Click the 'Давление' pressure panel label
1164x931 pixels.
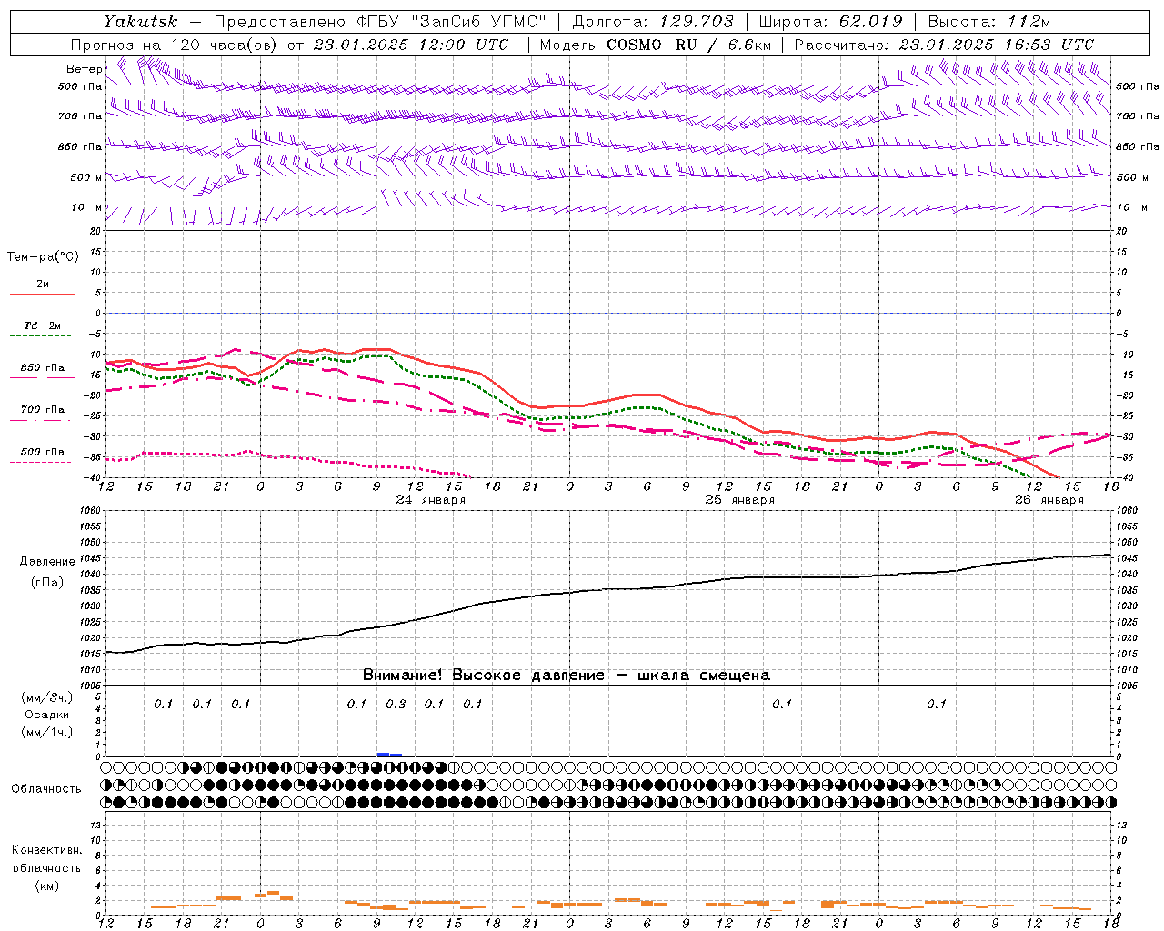[47, 561]
